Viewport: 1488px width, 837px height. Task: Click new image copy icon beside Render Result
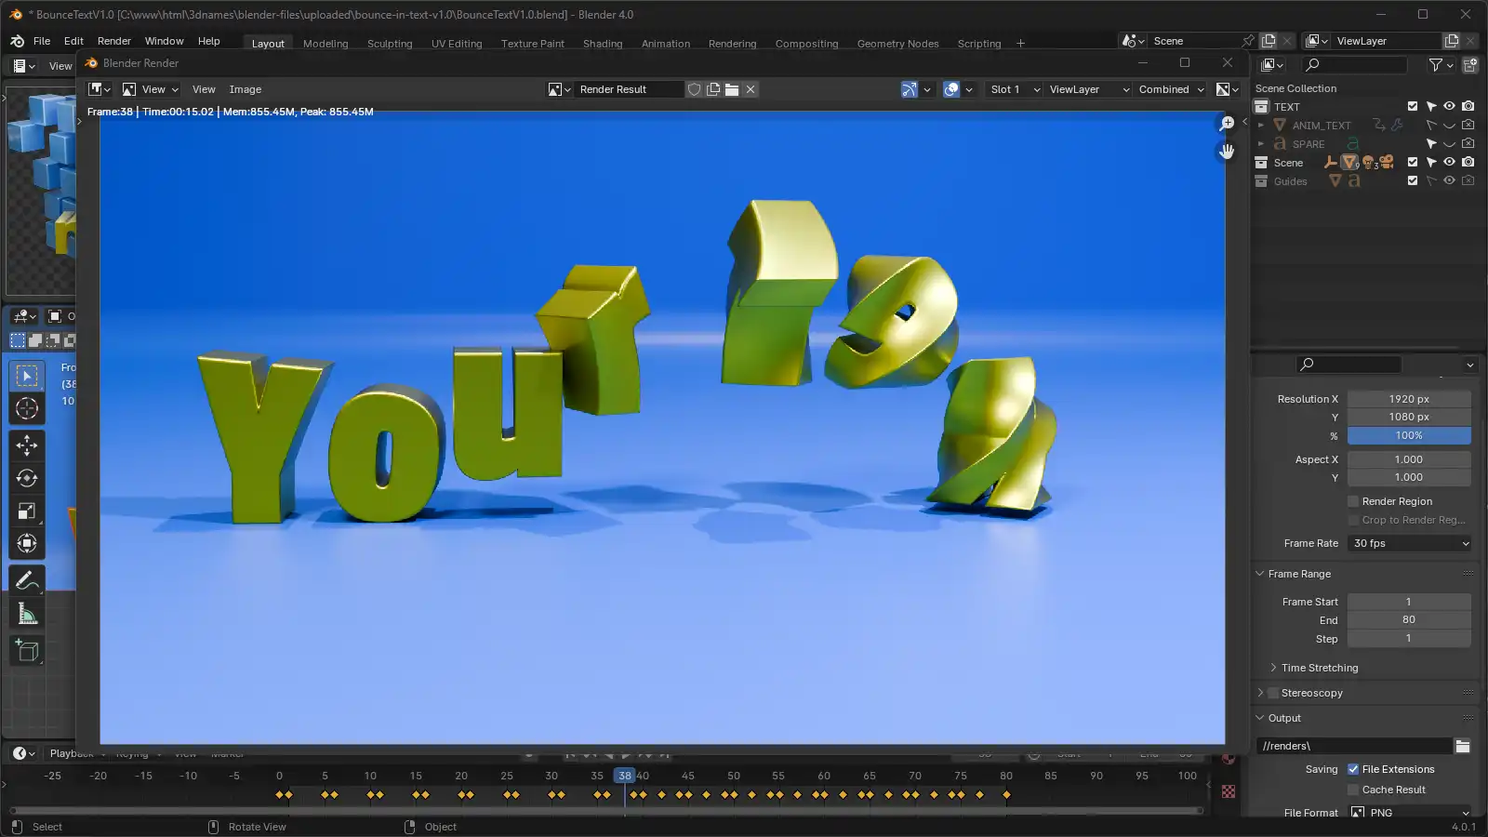713,89
